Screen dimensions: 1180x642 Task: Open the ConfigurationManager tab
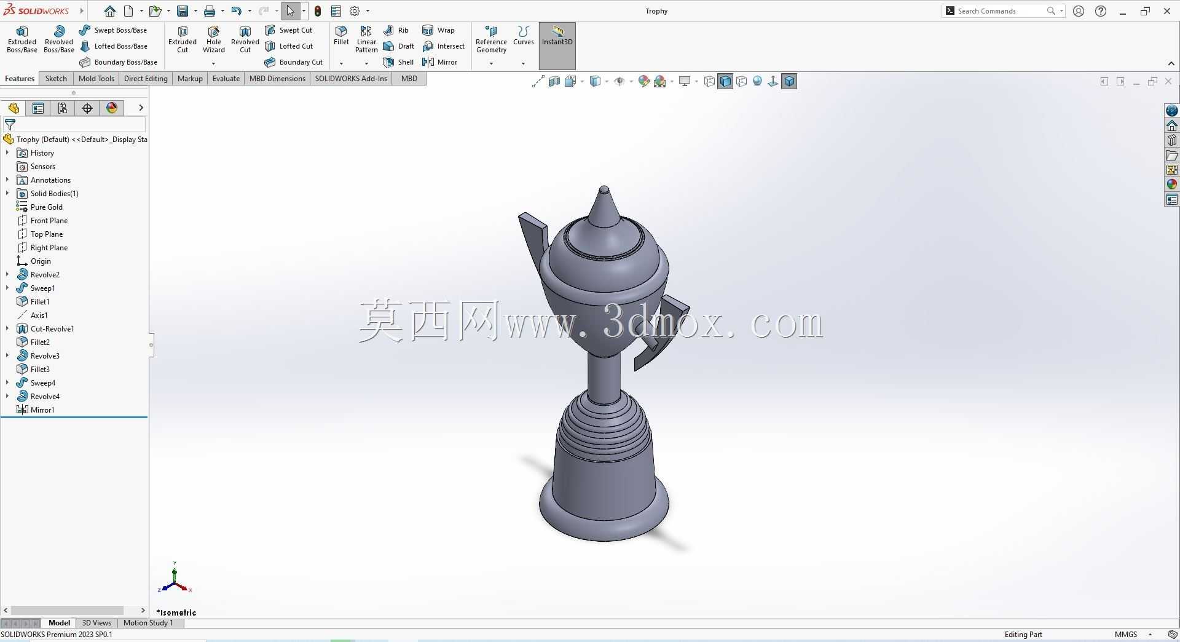tap(63, 108)
